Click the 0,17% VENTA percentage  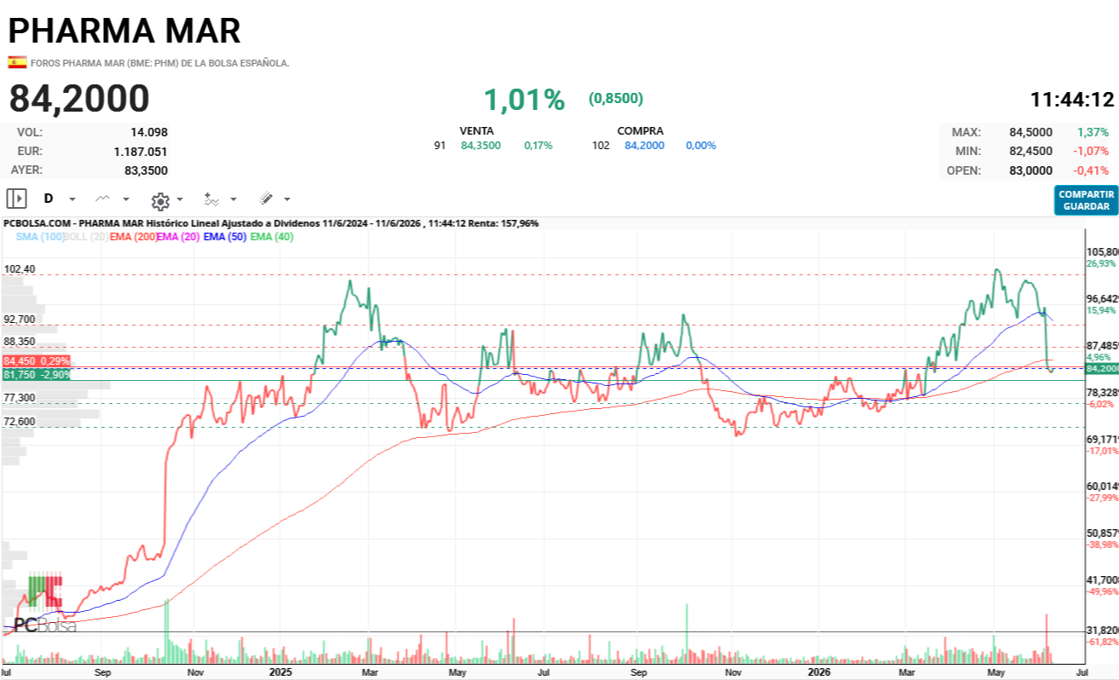pyautogui.click(x=538, y=146)
